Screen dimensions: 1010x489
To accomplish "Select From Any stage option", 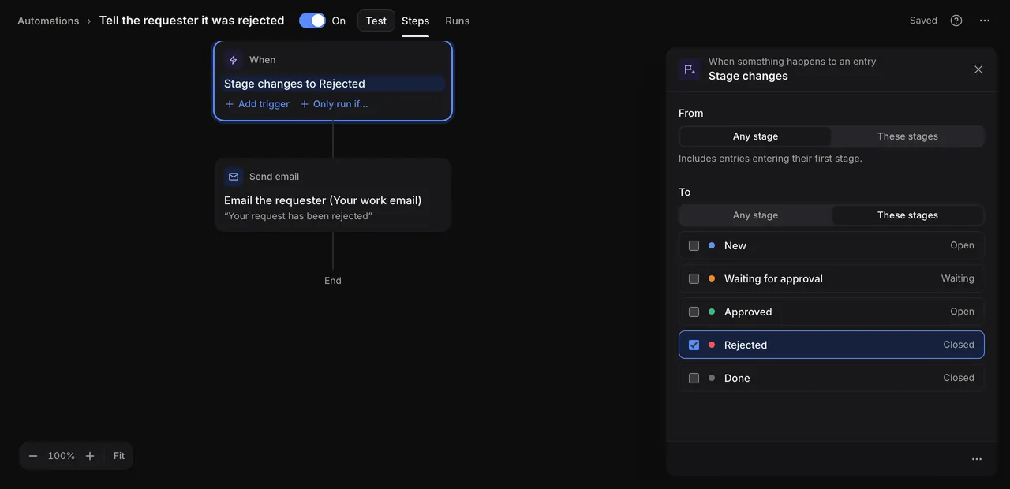I will [x=755, y=136].
